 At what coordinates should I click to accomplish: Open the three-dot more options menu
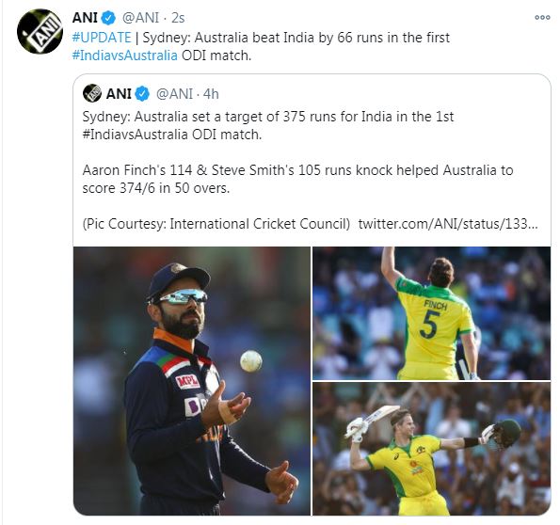542,17
